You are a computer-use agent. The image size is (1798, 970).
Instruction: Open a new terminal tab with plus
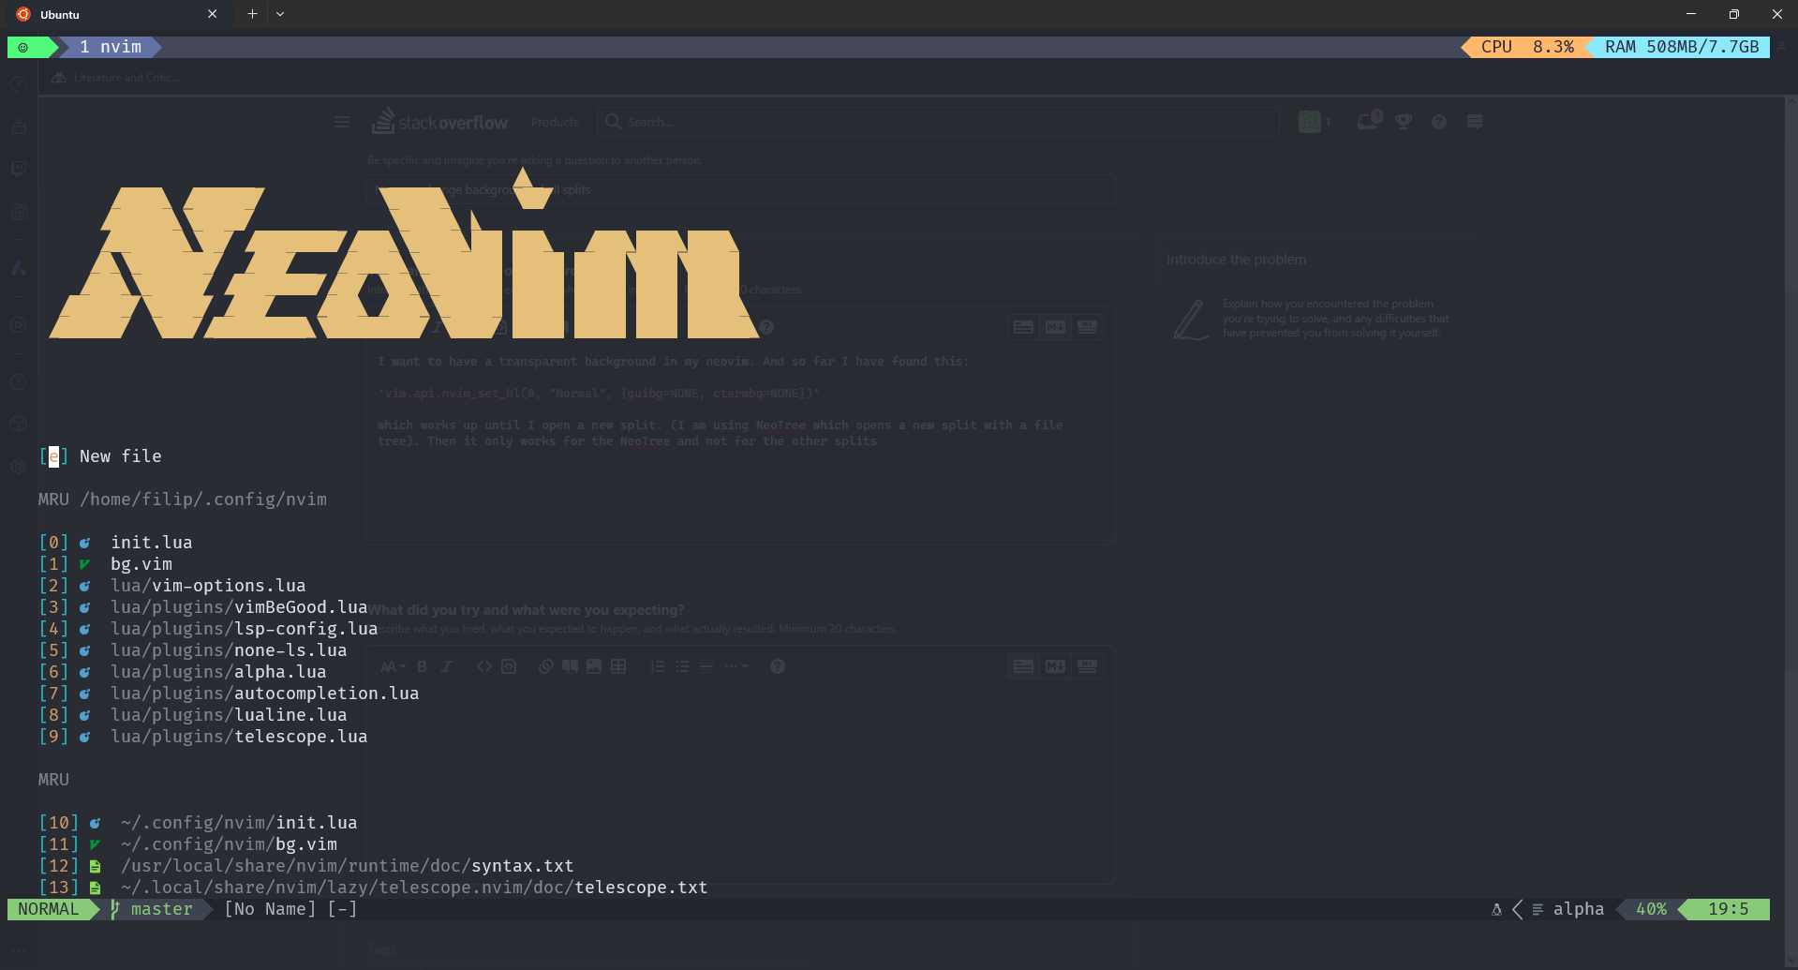click(252, 14)
